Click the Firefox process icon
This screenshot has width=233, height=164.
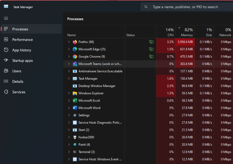coord(75,42)
